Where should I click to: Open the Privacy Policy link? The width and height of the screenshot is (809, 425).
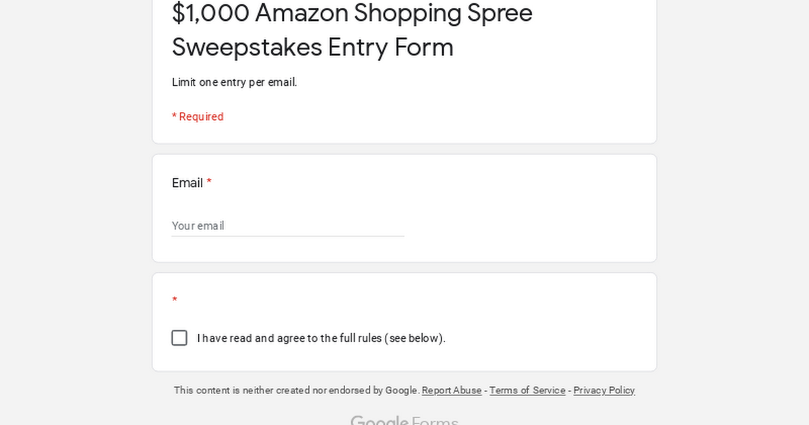[x=604, y=391]
